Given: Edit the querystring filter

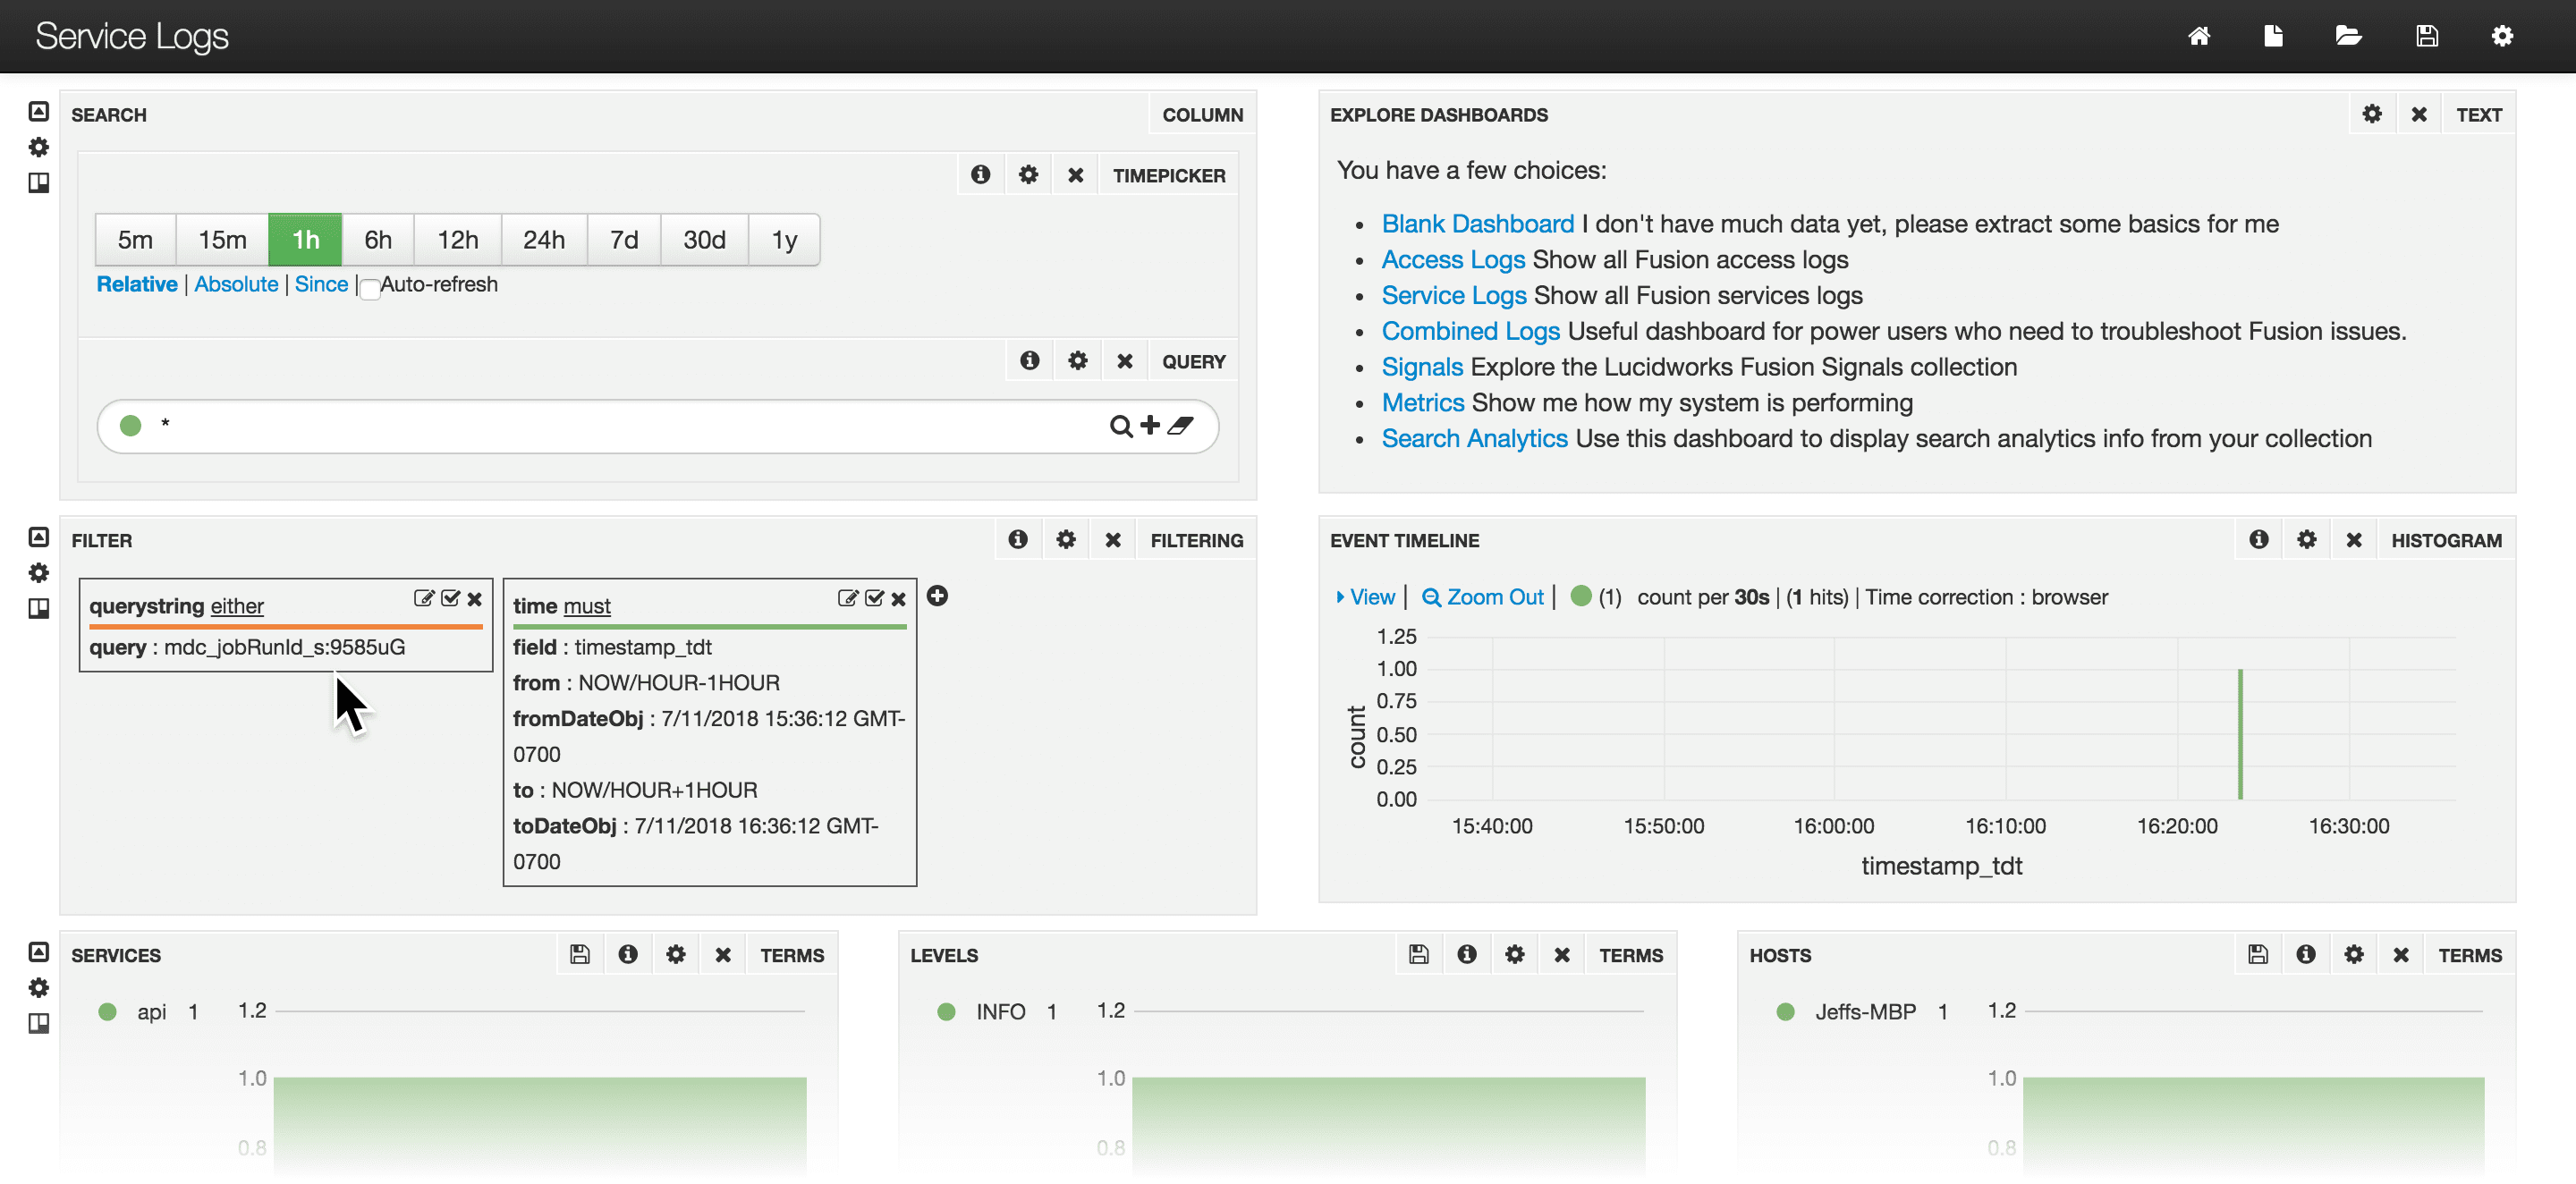Looking at the screenshot, I should 424,598.
